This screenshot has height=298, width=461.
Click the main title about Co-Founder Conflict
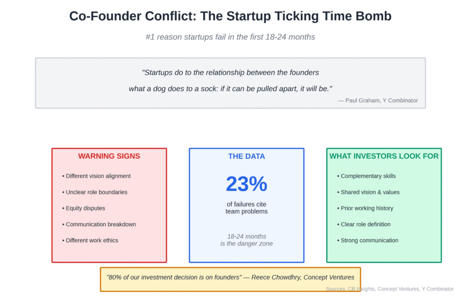[230, 16]
